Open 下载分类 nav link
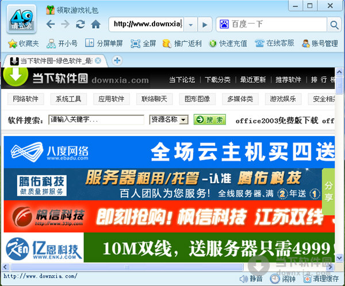Screen dimensions: 345x286 pyautogui.click(x=217, y=80)
